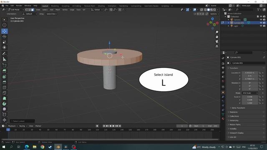Select the Smooth tool

[x=5, y=109]
